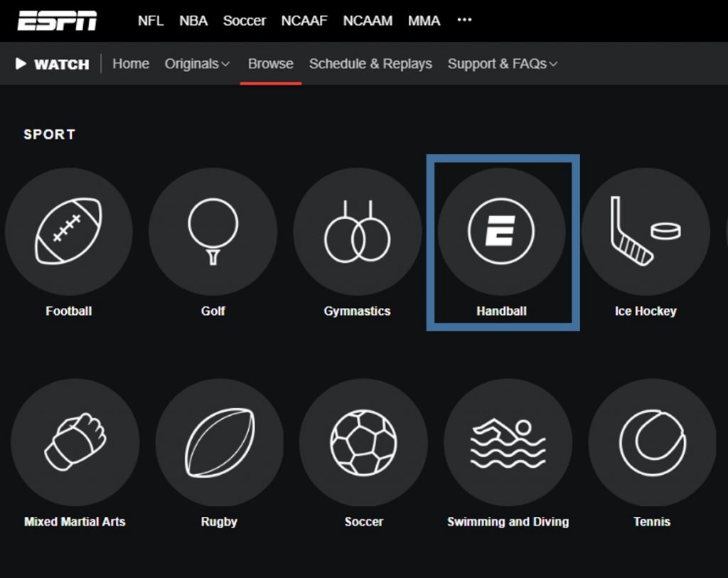Screen dimensions: 728x578
Task: Click the Tennis text label
Action: coord(652,522)
